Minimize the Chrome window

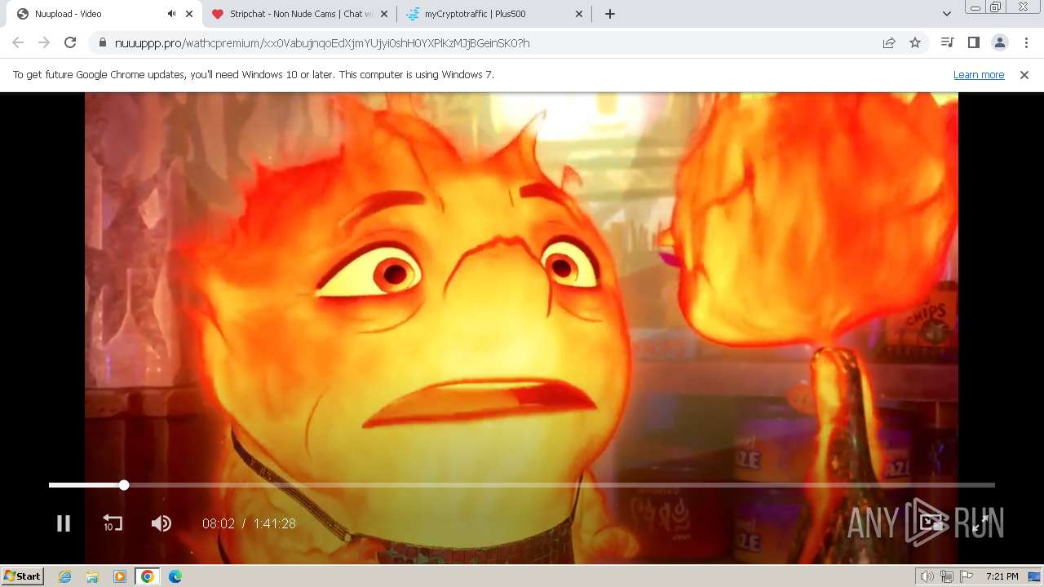[975, 7]
